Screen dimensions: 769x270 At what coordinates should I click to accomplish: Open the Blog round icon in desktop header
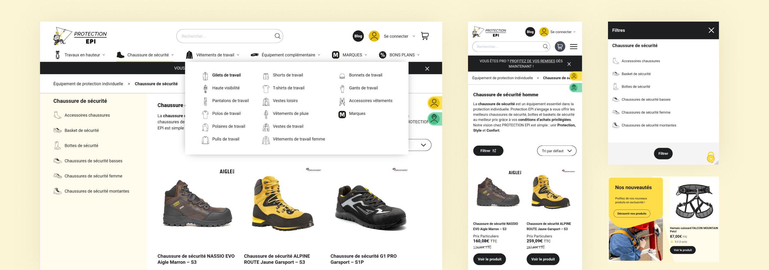358,36
